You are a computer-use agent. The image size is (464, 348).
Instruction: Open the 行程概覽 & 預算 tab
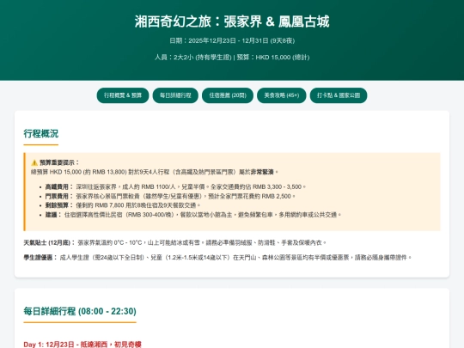(x=123, y=95)
